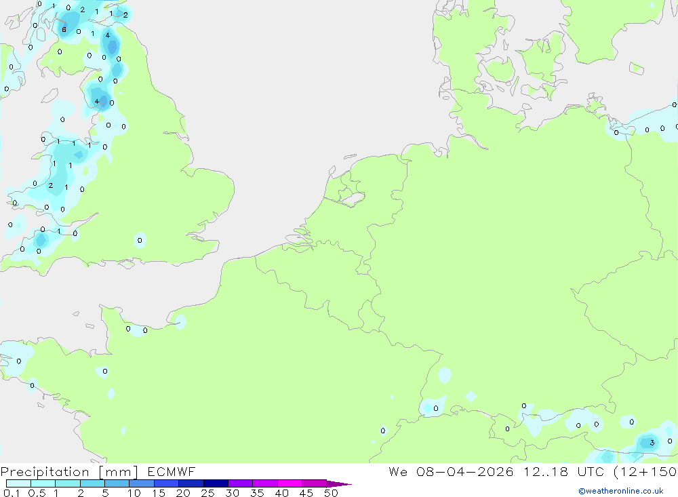Image resolution: width=678 pixels, height=497 pixels.
Task: Click the forecast offset text '(12+150'
Action: [645, 471]
